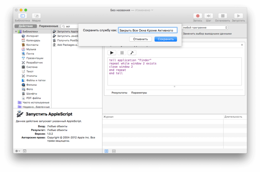Image resolution: width=260 pixels, height=172 pixels.
Task: Click the Сохранить button
Action: (x=166, y=39)
